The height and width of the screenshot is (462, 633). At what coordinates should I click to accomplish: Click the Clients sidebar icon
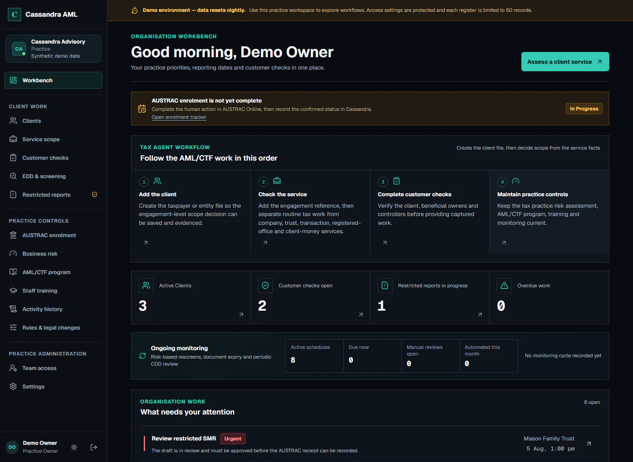[13, 121]
